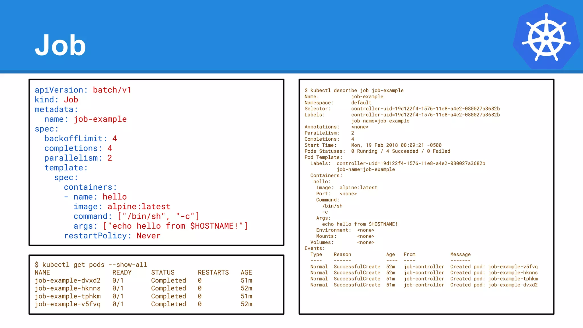Image resolution: width=583 pixels, height=328 pixels.
Task: Click the STATUS column header
Action: tap(163, 272)
